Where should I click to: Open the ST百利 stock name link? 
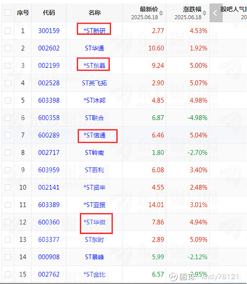(x=95, y=170)
